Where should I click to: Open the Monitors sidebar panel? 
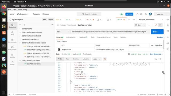tap(12, 56)
